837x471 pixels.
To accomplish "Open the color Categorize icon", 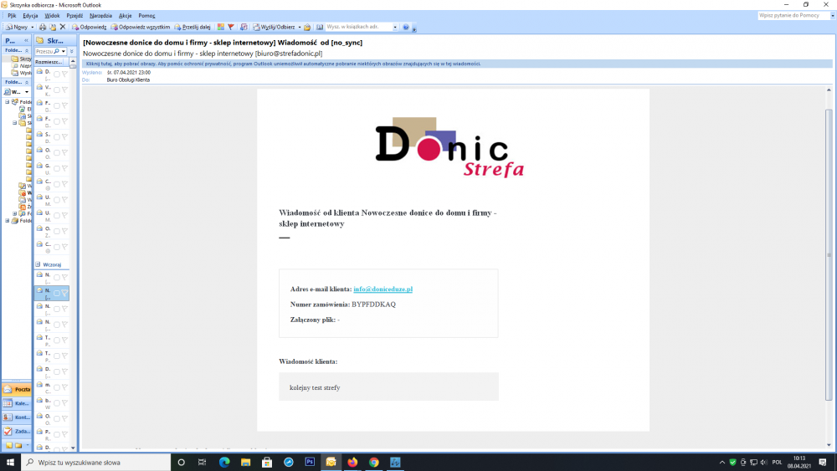I will point(220,27).
